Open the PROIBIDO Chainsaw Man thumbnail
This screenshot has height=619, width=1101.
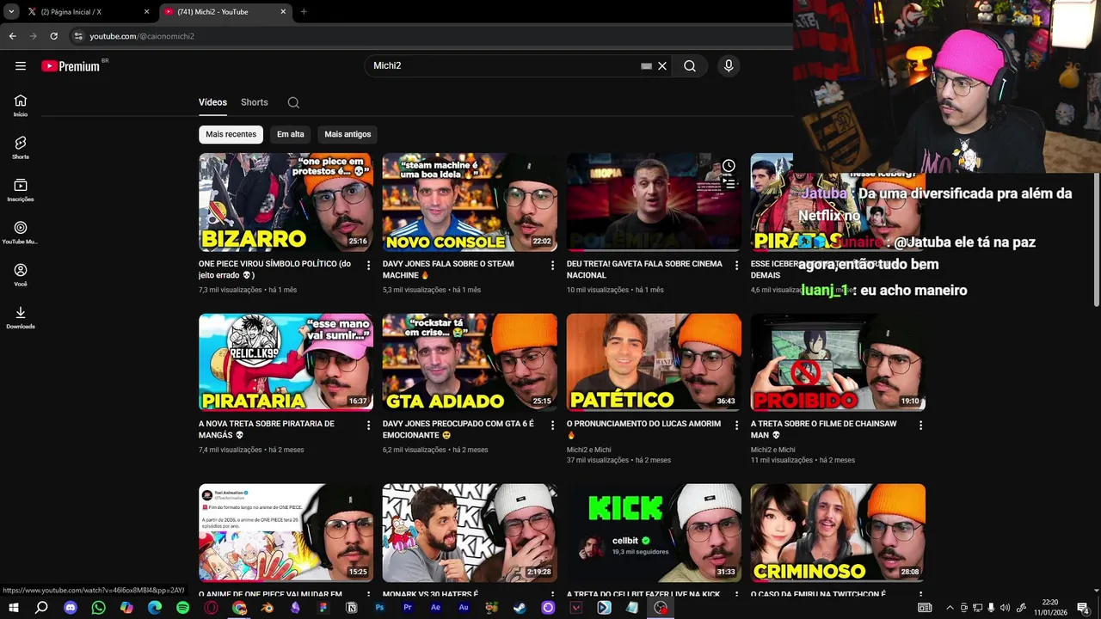point(838,362)
